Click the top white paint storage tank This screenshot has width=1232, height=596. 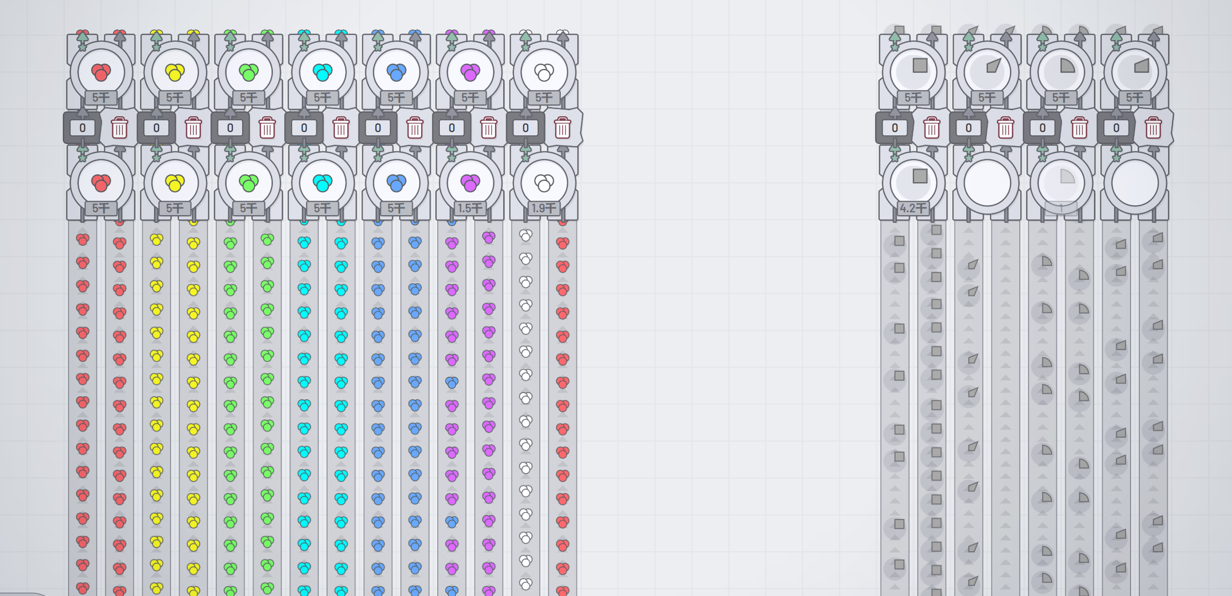544,72
